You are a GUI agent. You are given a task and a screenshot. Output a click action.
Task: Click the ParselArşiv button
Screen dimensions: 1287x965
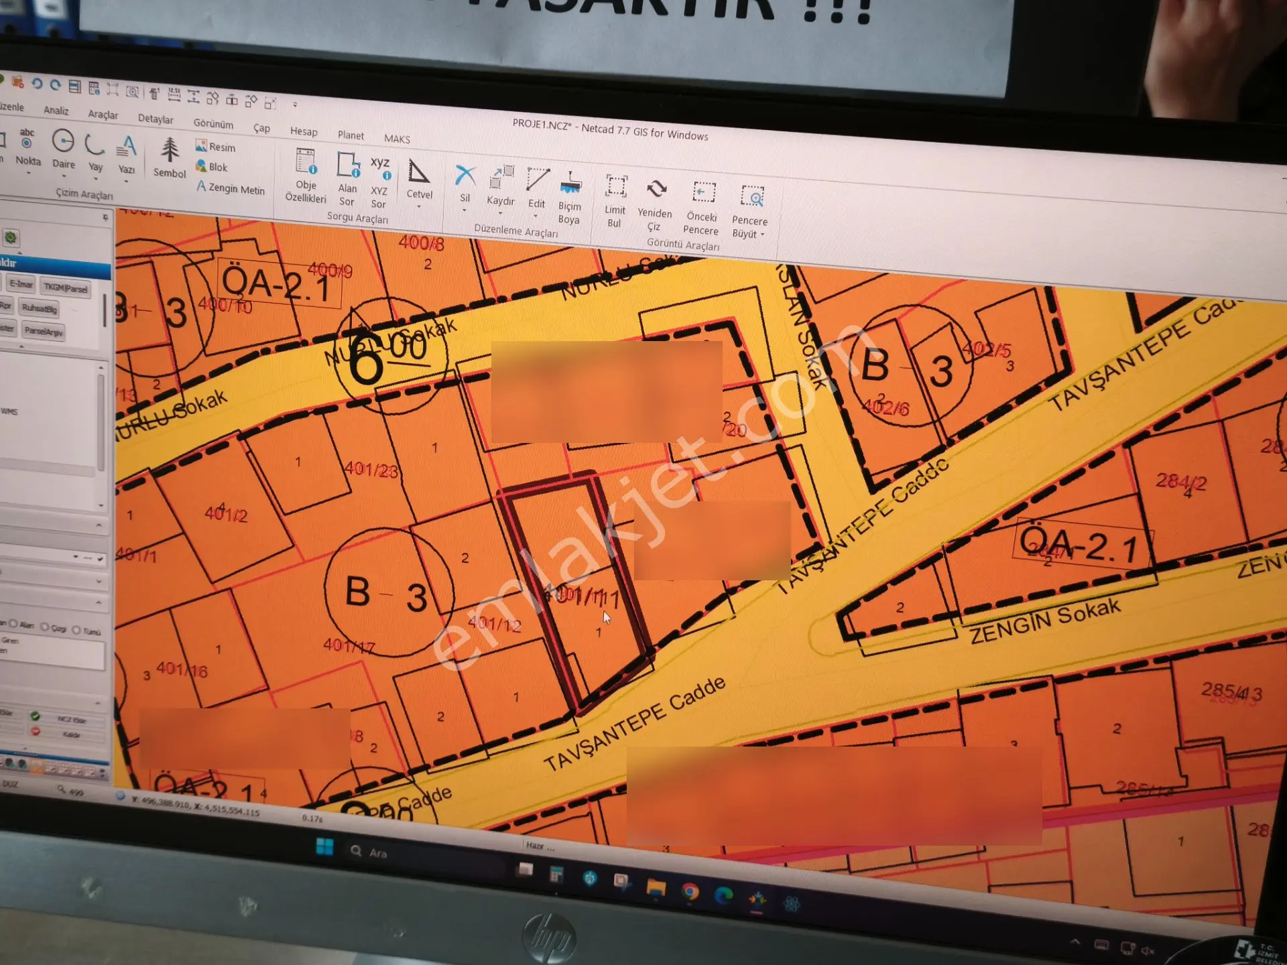(44, 331)
